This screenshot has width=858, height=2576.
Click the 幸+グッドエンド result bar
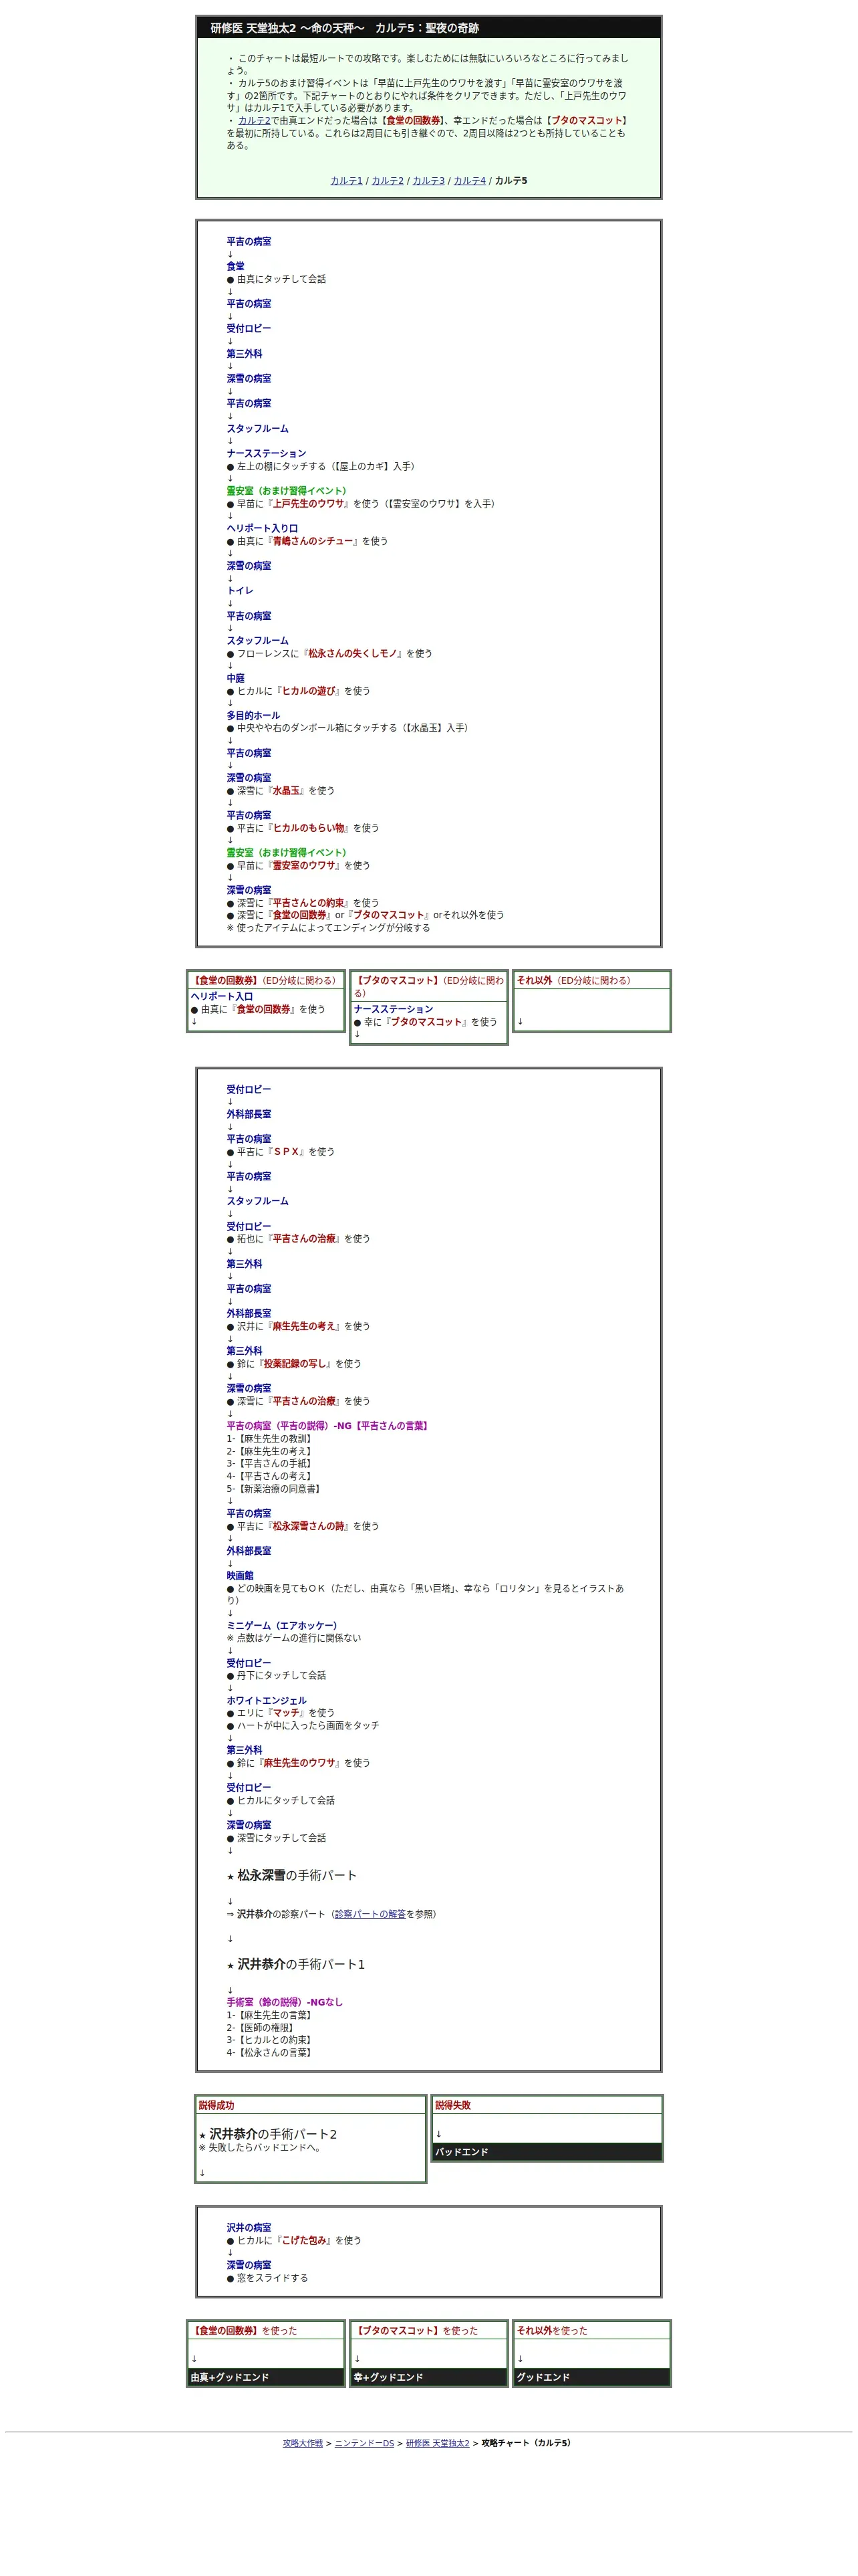tap(428, 2377)
